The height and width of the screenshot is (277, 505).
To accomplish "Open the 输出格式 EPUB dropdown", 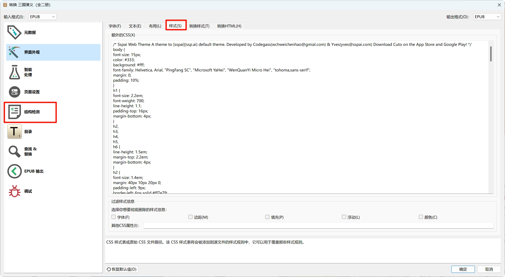I will (487, 17).
